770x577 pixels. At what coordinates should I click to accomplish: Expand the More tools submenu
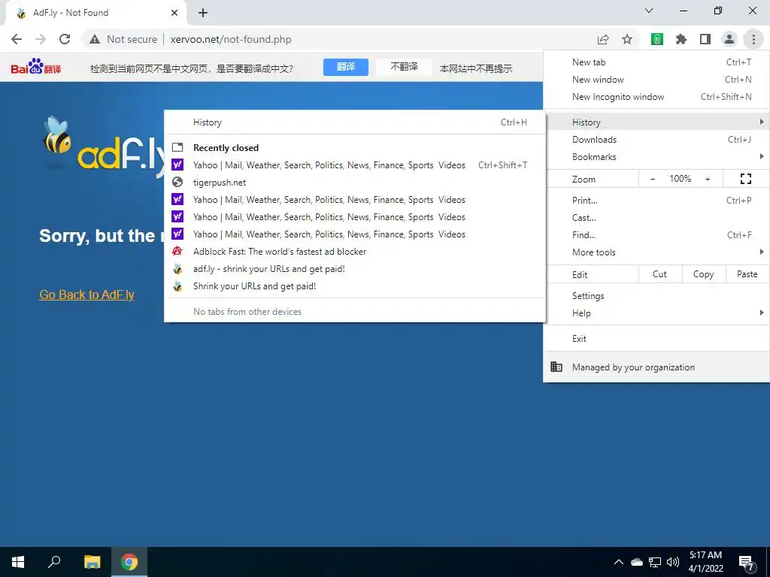(656, 252)
